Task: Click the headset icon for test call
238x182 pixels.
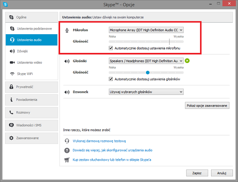Action: [67, 141]
